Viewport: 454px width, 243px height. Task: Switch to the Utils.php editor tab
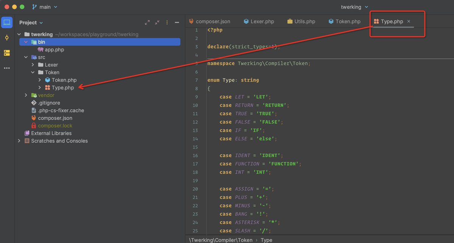click(x=301, y=22)
